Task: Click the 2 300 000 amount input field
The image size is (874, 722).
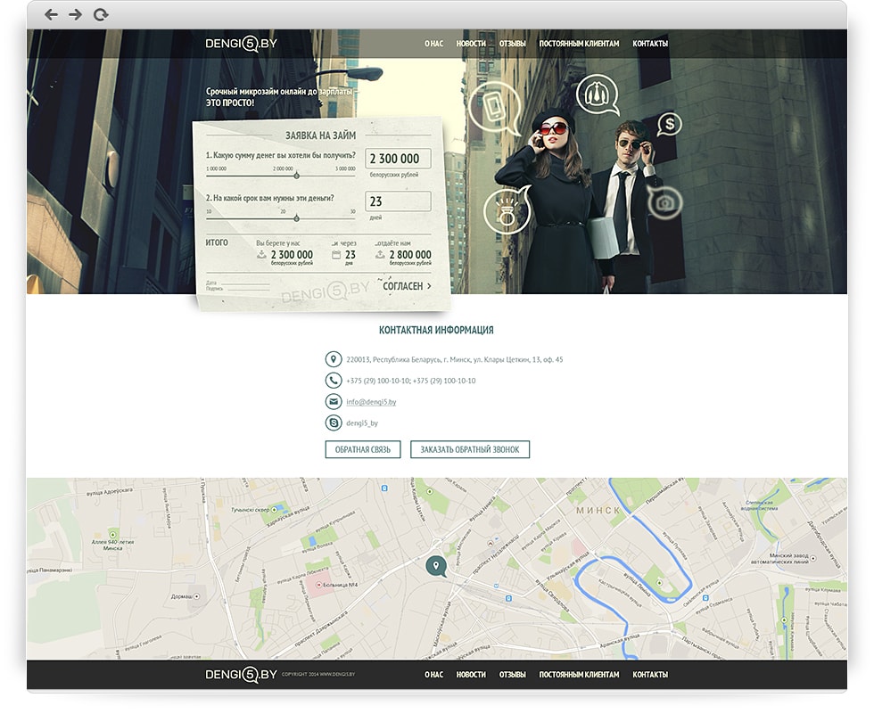Action: coord(398,159)
